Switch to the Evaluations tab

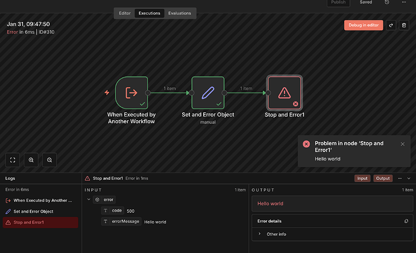coord(180,13)
